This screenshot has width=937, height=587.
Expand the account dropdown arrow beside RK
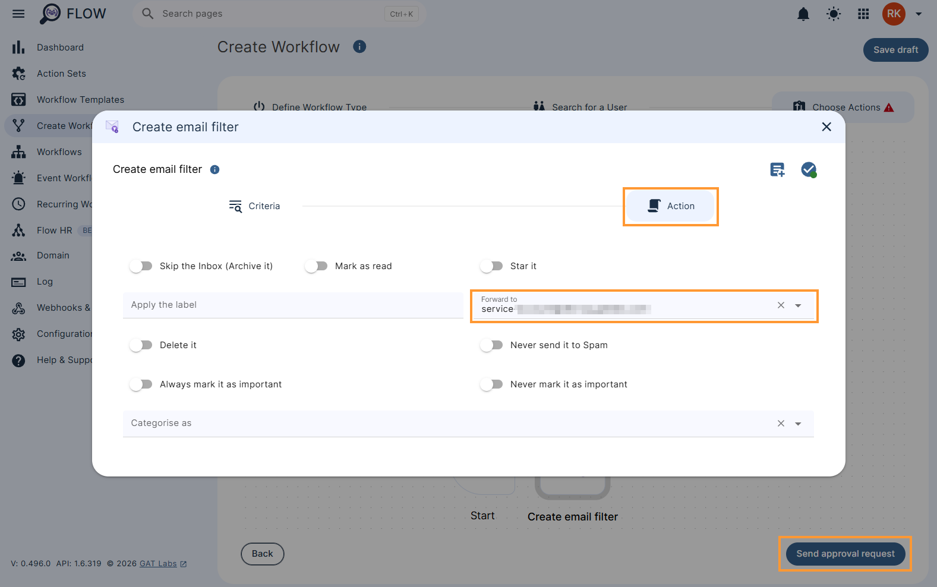point(919,14)
